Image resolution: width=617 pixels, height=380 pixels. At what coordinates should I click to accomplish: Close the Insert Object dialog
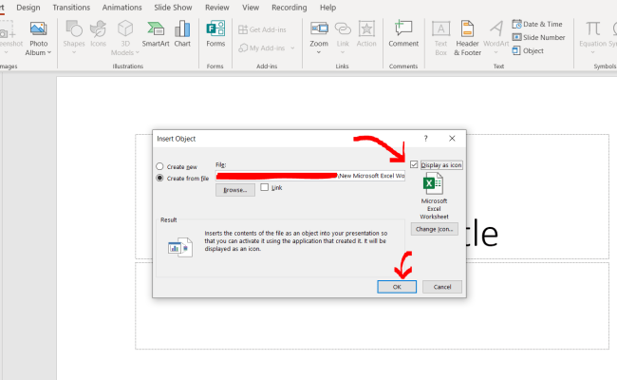452,138
